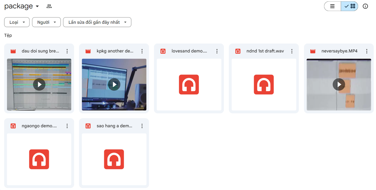Click three-dot menu on lovesand demo file
The image size is (376, 190).
point(217,51)
